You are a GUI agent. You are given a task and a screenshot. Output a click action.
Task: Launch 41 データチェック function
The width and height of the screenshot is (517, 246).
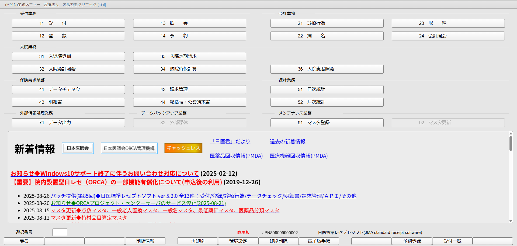(68, 89)
